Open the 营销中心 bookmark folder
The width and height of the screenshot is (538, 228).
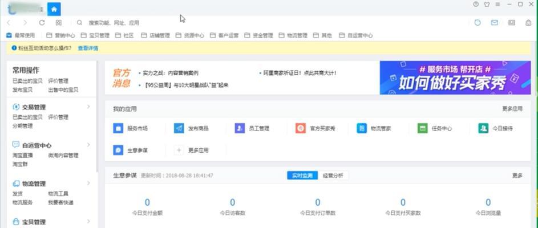[x=60, y=35]
